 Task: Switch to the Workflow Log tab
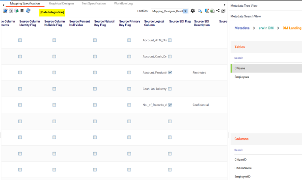click(x=123, y=3)
